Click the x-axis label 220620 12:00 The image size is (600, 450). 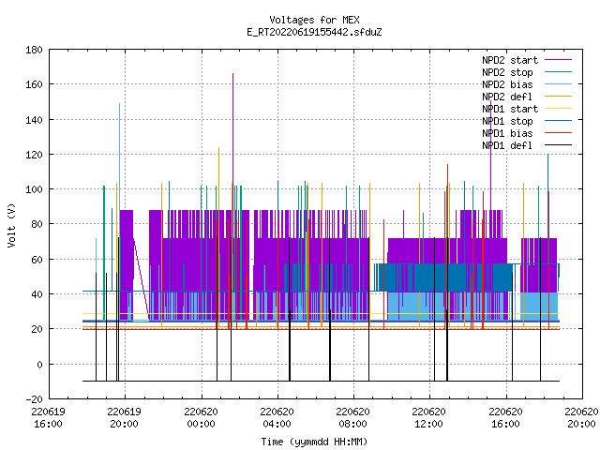pos(429,418)
